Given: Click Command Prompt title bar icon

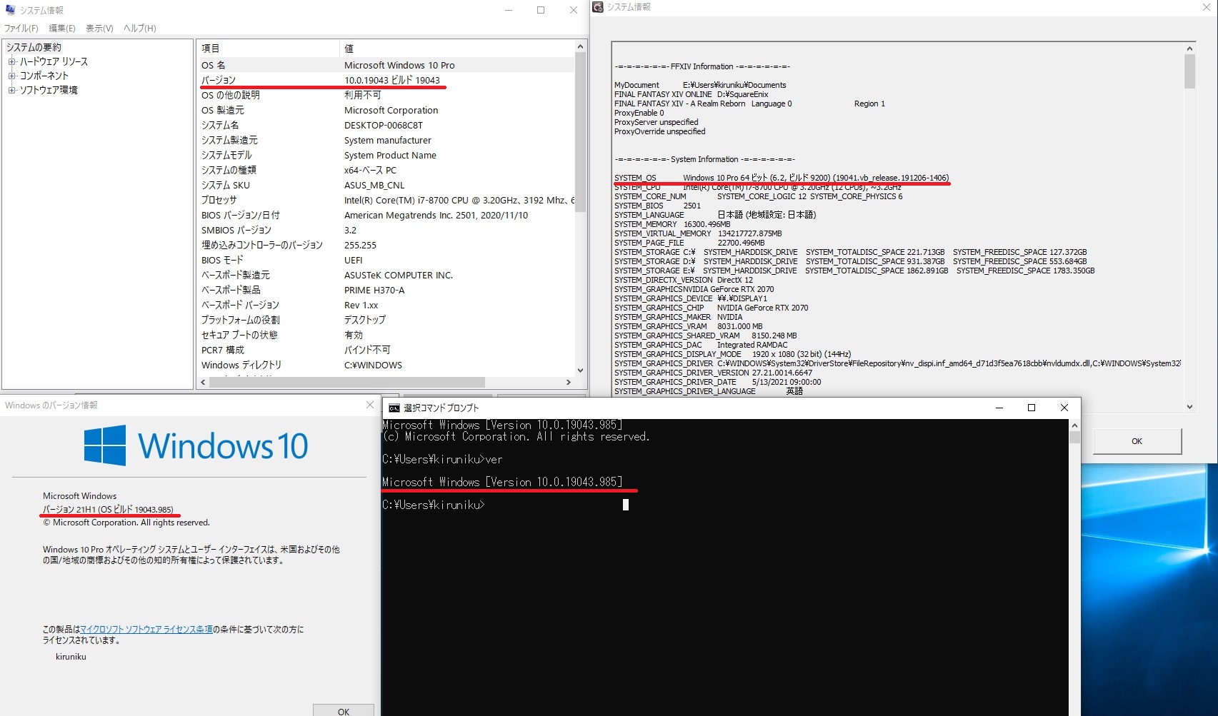Looking at the screenshot, I should click(394, 408).
